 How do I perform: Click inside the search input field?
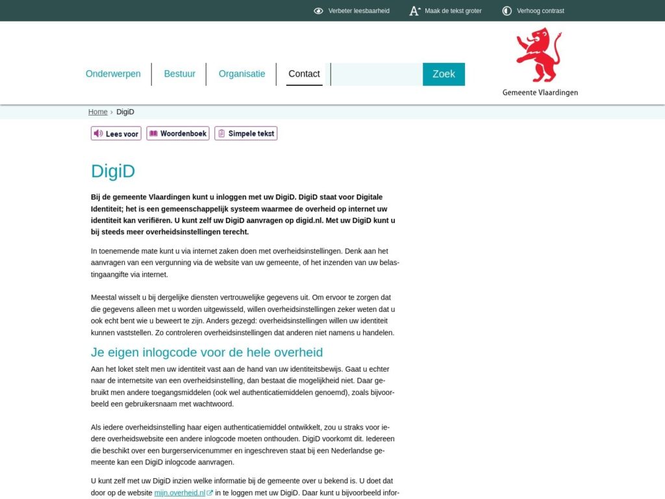click(375, 73)
